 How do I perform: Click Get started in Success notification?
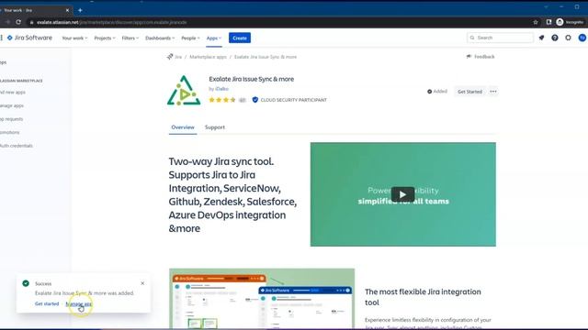coord(47,303)
